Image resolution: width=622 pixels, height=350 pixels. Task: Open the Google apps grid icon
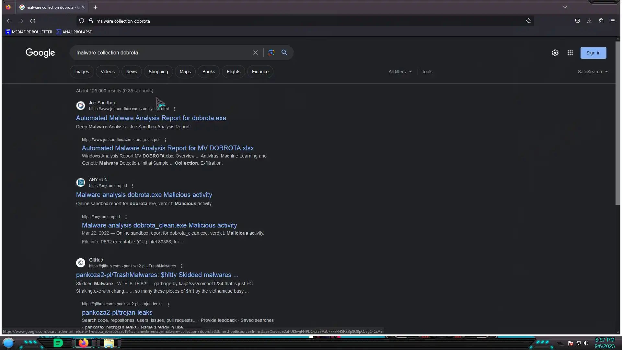click(x=570, y=53)
